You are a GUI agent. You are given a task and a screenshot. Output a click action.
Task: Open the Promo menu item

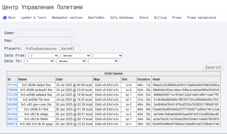click(177, 18)
